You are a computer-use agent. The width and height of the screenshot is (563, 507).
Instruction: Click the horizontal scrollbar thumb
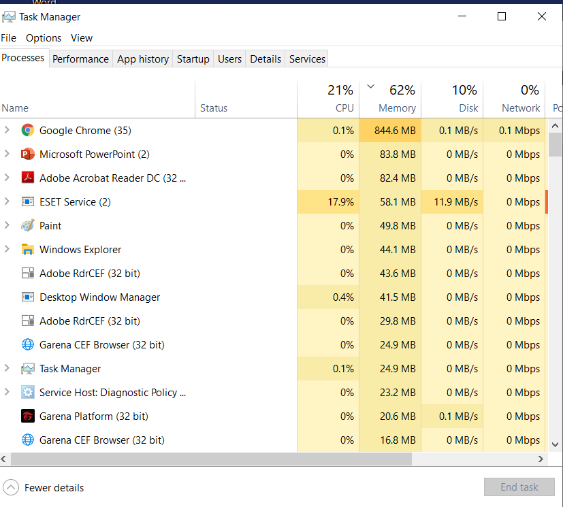coord(211,459)
